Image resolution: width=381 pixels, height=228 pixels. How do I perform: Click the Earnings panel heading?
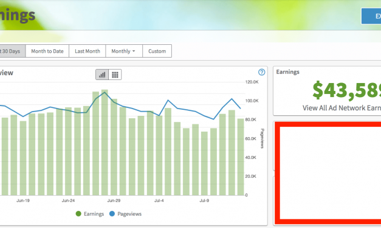click(x=287, y=72)
